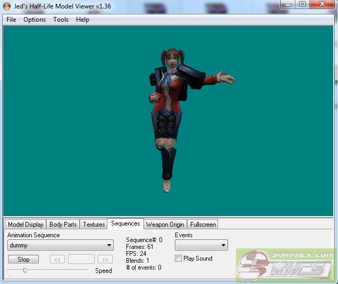Step forward with the >> frame button

105,260
